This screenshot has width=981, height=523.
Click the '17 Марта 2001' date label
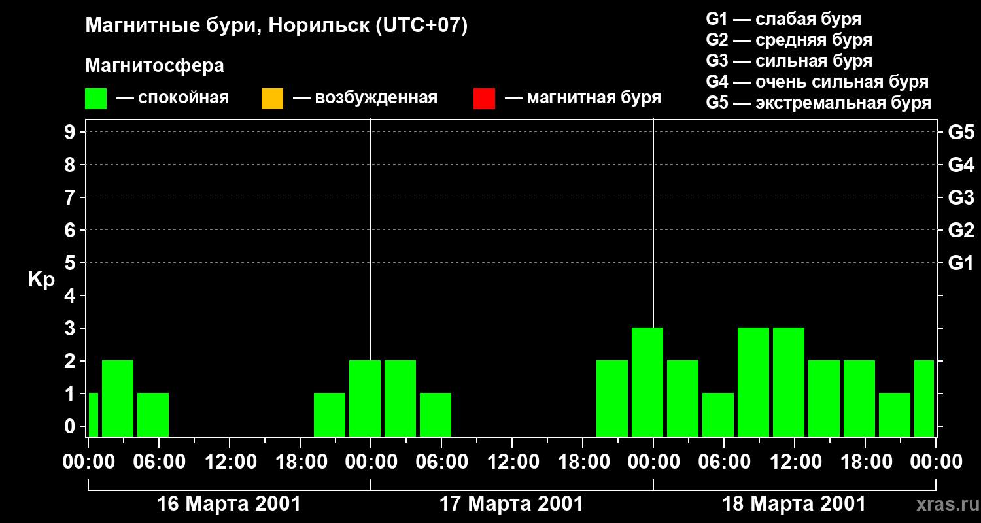click(x=511, y=504)
